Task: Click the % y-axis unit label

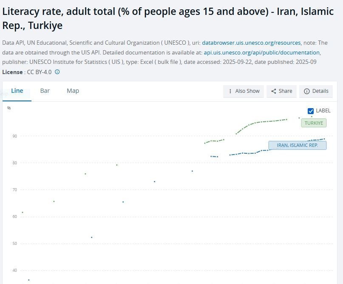Action: click(x=9, y=108)
